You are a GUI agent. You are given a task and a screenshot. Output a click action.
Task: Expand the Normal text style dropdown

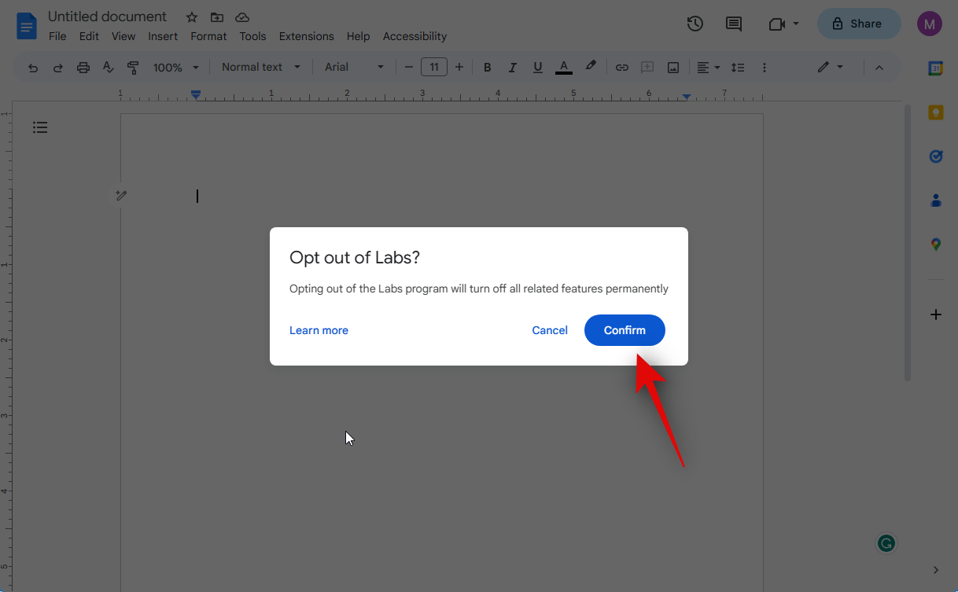click(x=260, y=68)
